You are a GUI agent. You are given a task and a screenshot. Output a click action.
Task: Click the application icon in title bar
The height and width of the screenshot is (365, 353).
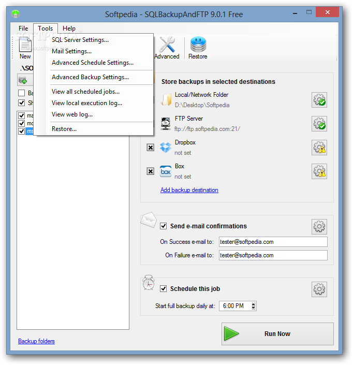coord(16,14)
